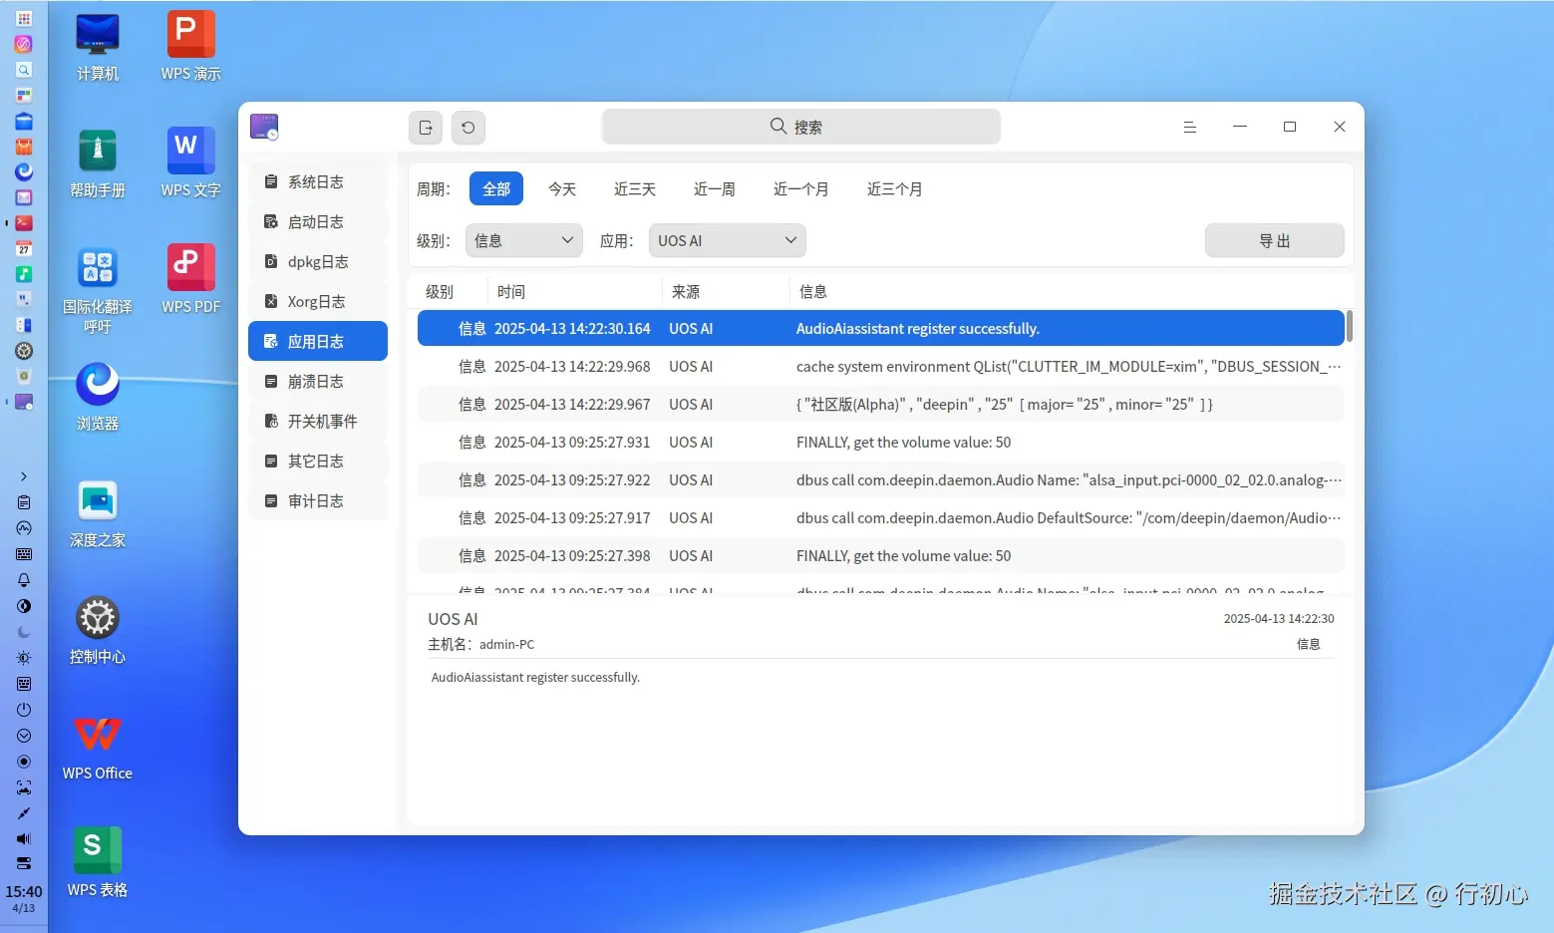Open the 应用 dropdown showing UOS AI
The height and width of the screenshot is (933, 1554).
tap(728, 240)
